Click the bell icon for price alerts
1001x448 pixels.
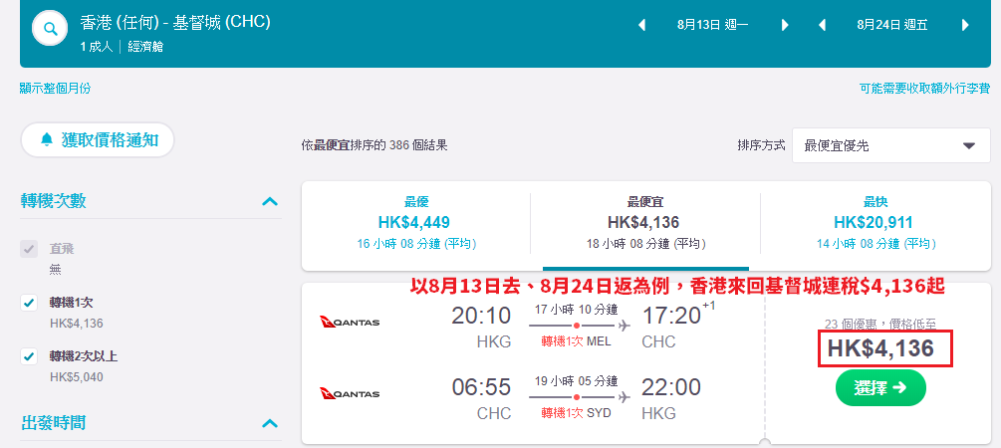coord(47,139)
